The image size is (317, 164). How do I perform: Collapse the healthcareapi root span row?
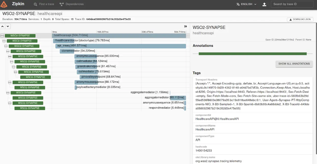[2, 36]
